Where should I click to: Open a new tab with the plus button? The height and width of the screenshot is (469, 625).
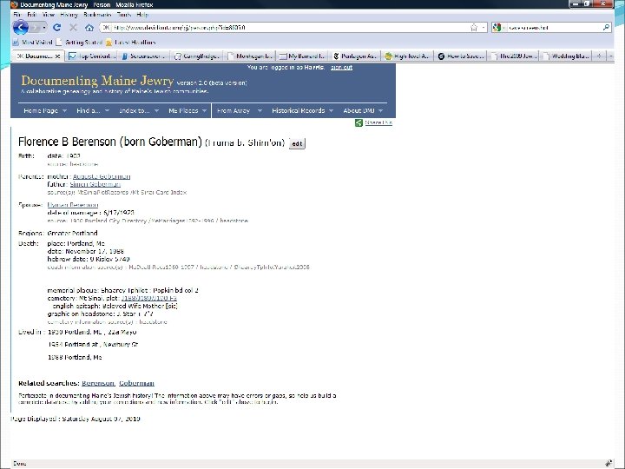pos(599,56)
